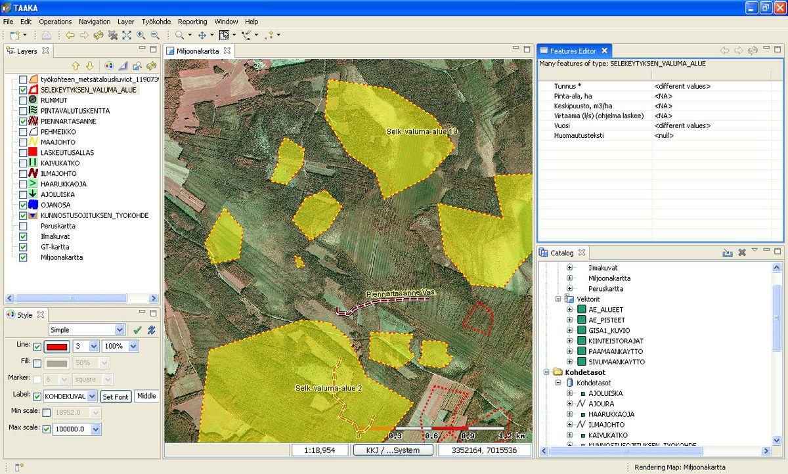The image size is (788, 474).
Task: Open the Reporting menu
Action: click(x=192, y=22)
